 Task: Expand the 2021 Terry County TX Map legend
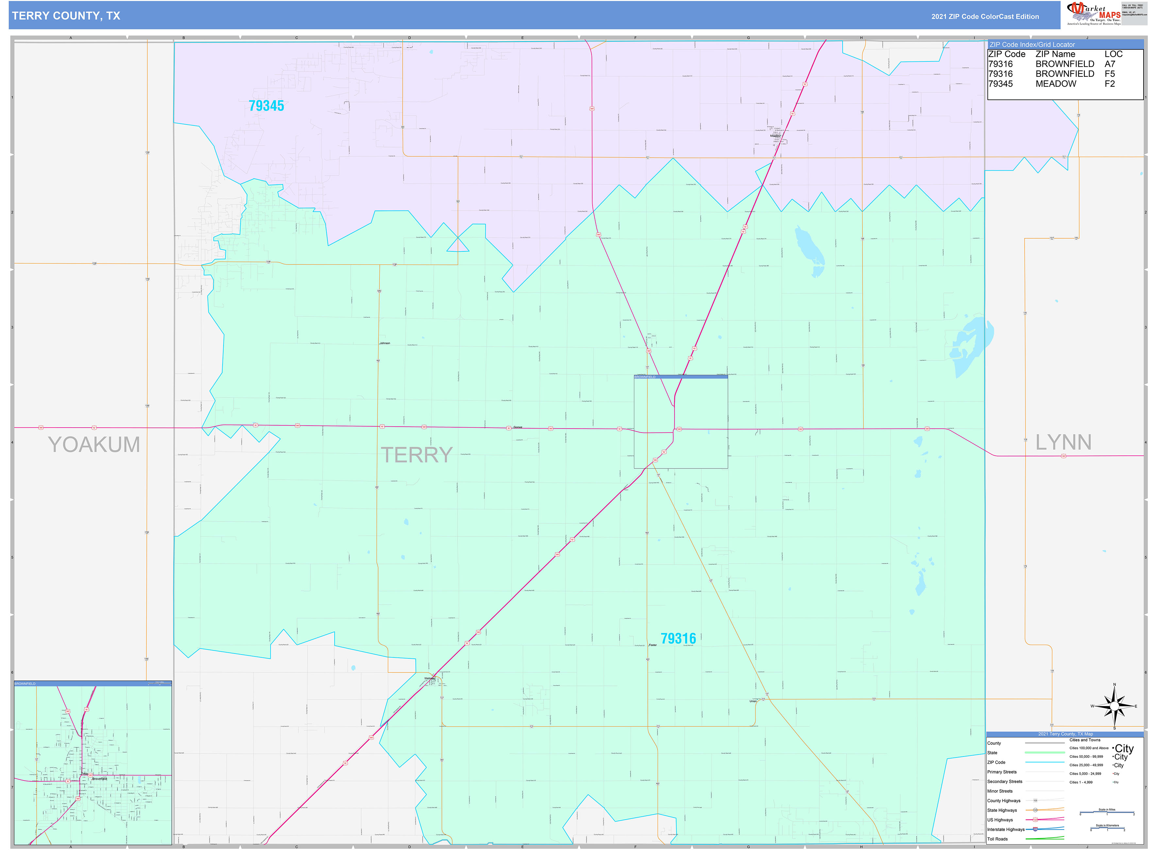[1065, 734]
